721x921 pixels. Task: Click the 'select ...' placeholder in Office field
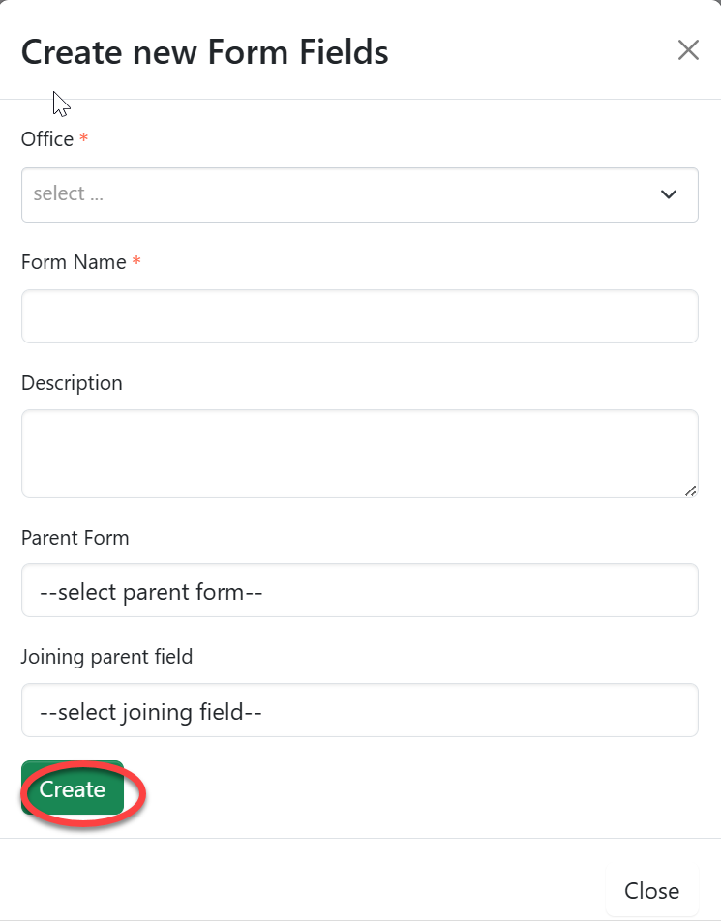tap(69, 193)
